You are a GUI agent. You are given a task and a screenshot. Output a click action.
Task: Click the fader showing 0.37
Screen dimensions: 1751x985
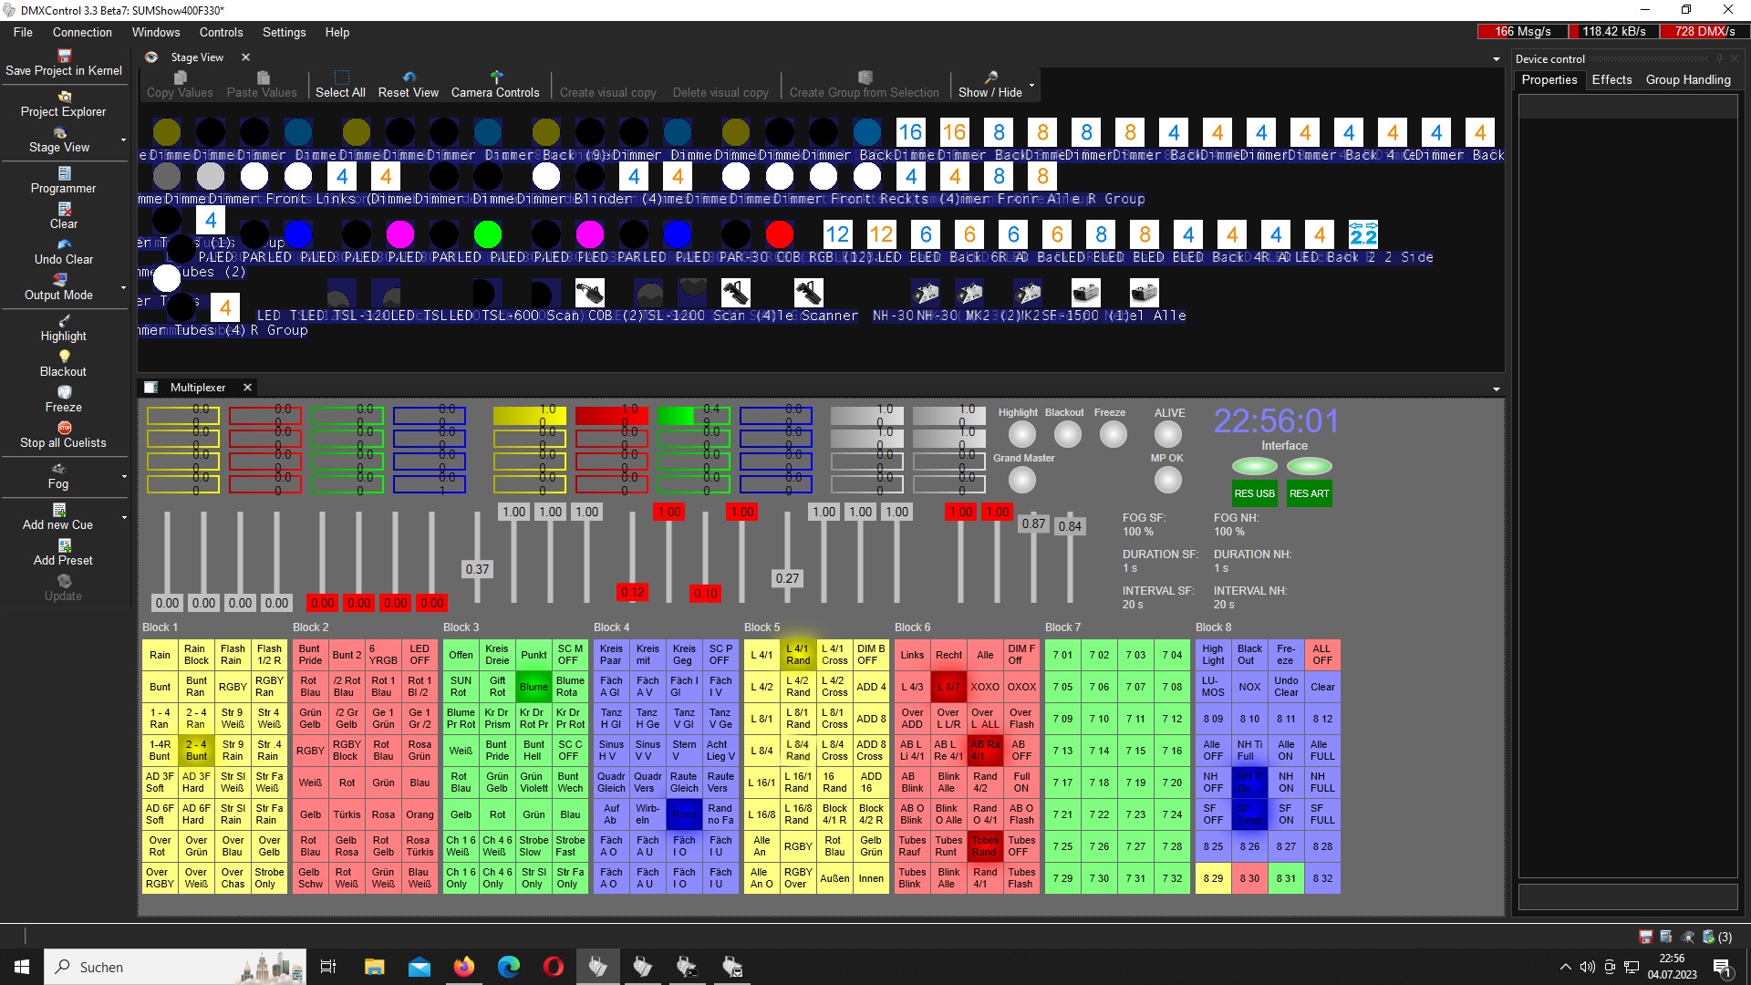pos(477,569)
